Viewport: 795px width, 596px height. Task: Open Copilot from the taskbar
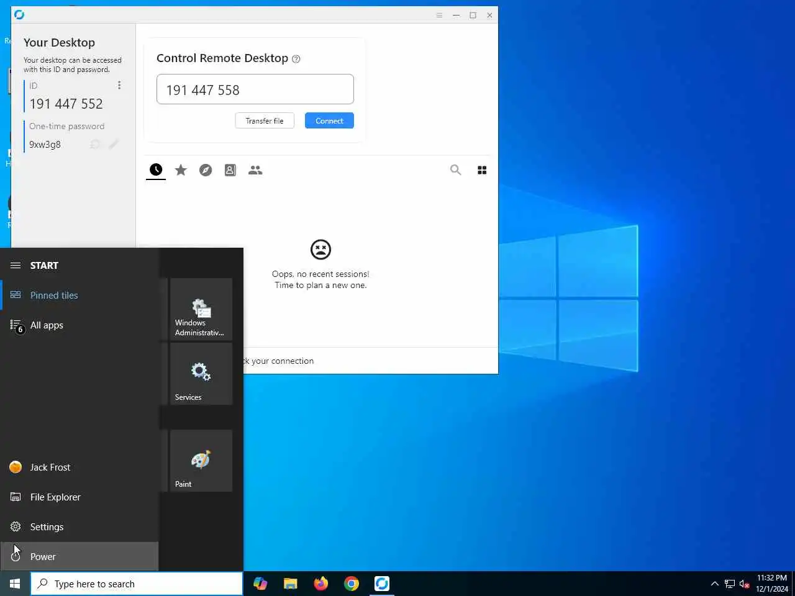(x=260, y=584)
